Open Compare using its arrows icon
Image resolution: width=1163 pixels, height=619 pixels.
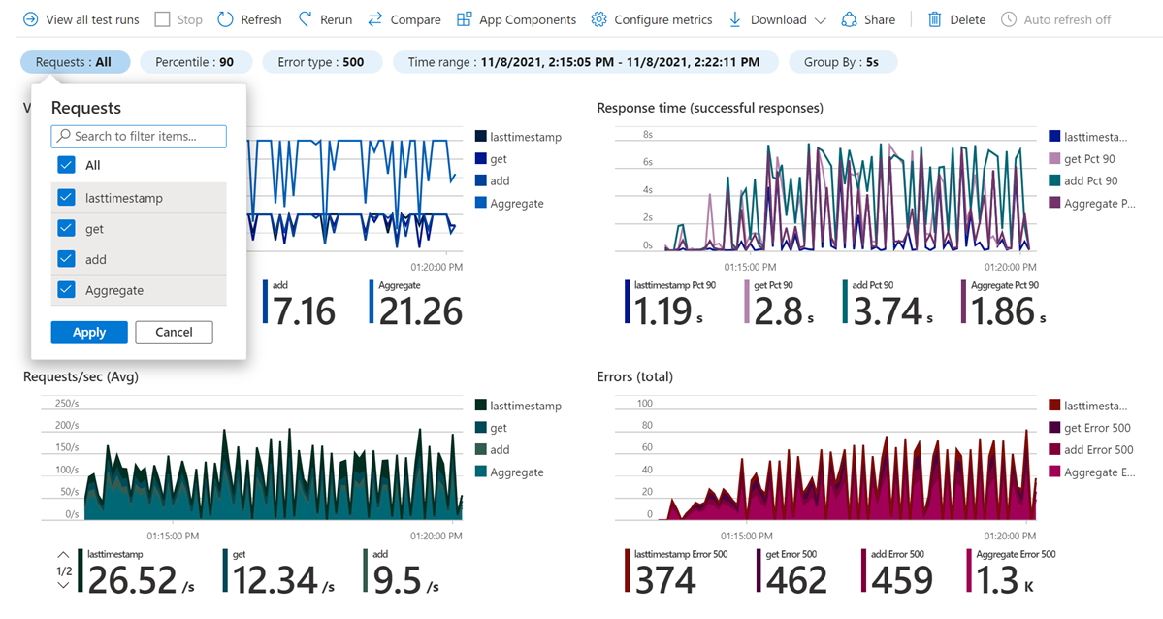pyautogui.click(x=374, y=19)
